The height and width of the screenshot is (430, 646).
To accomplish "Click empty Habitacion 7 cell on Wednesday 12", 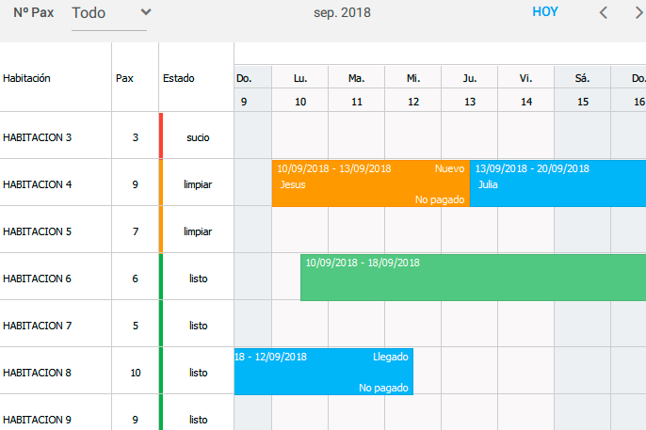I will coord(412,325).
